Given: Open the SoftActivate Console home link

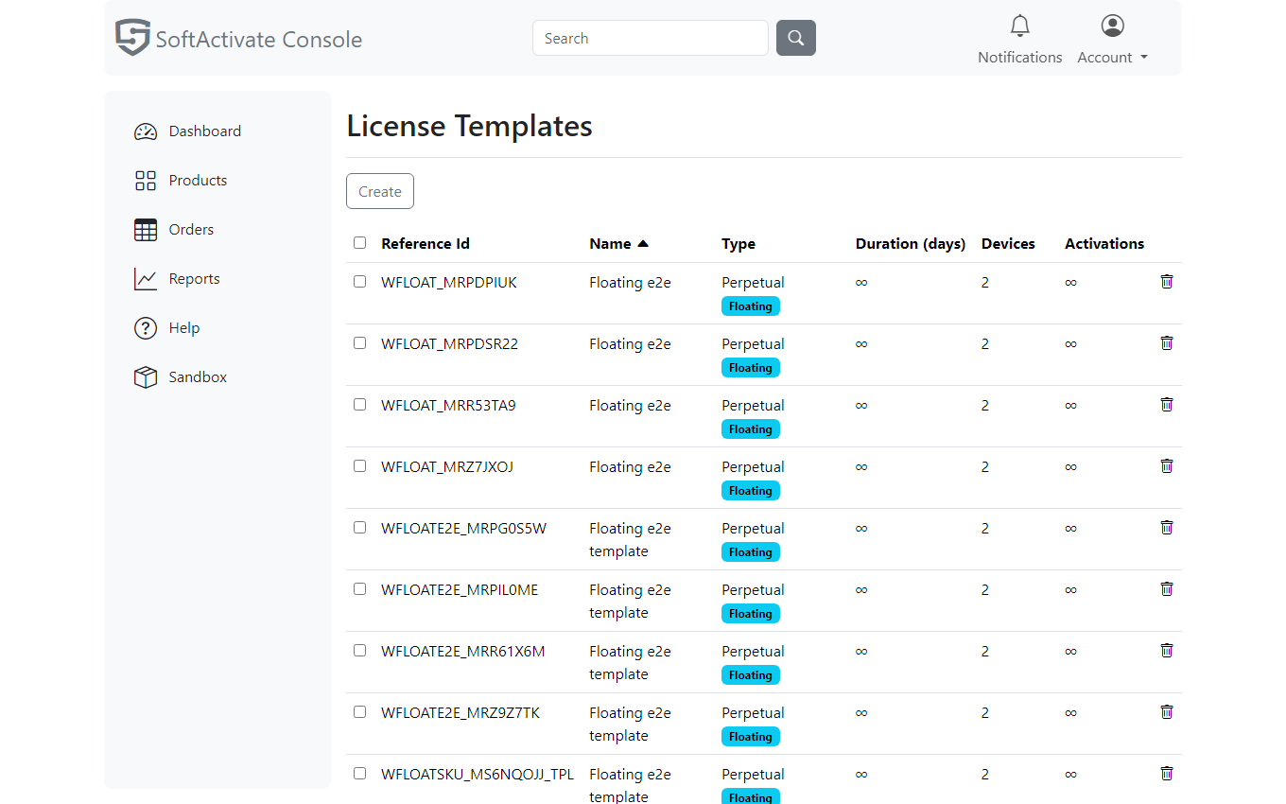Looking at the screenshot, I should pos(239,38).
